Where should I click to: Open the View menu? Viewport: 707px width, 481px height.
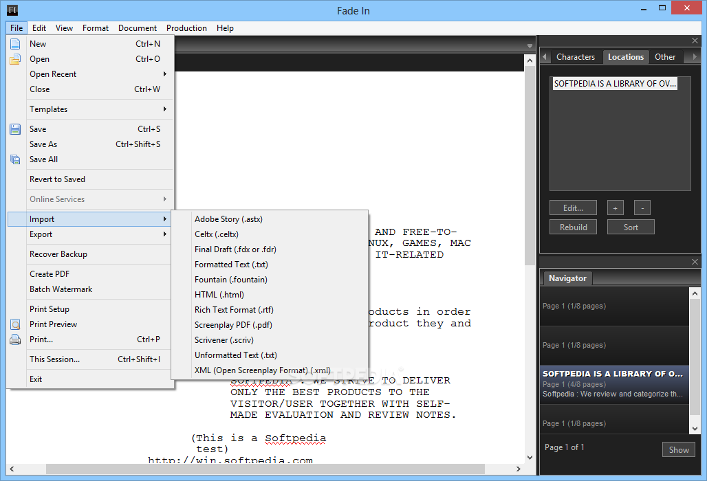65,28
